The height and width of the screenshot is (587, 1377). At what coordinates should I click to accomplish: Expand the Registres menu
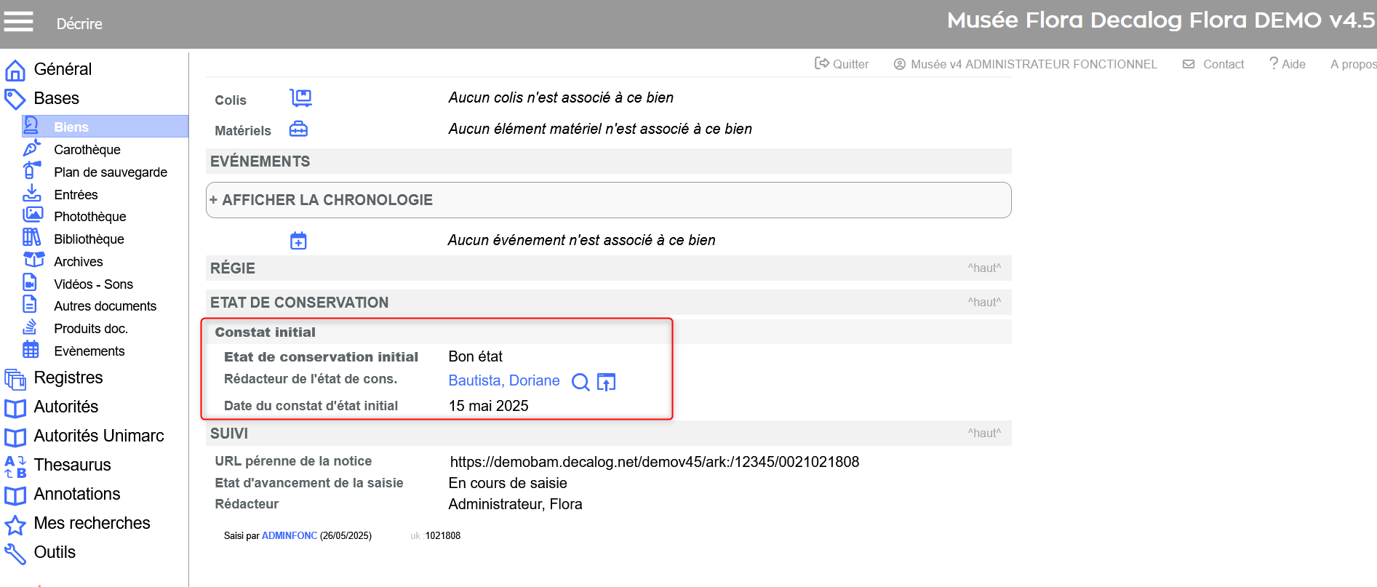[x=68, y=378]
